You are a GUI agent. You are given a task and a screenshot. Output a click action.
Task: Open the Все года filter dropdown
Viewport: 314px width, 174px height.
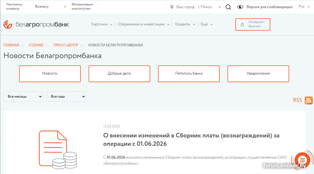pyautogui.click(x=66, y=96)
